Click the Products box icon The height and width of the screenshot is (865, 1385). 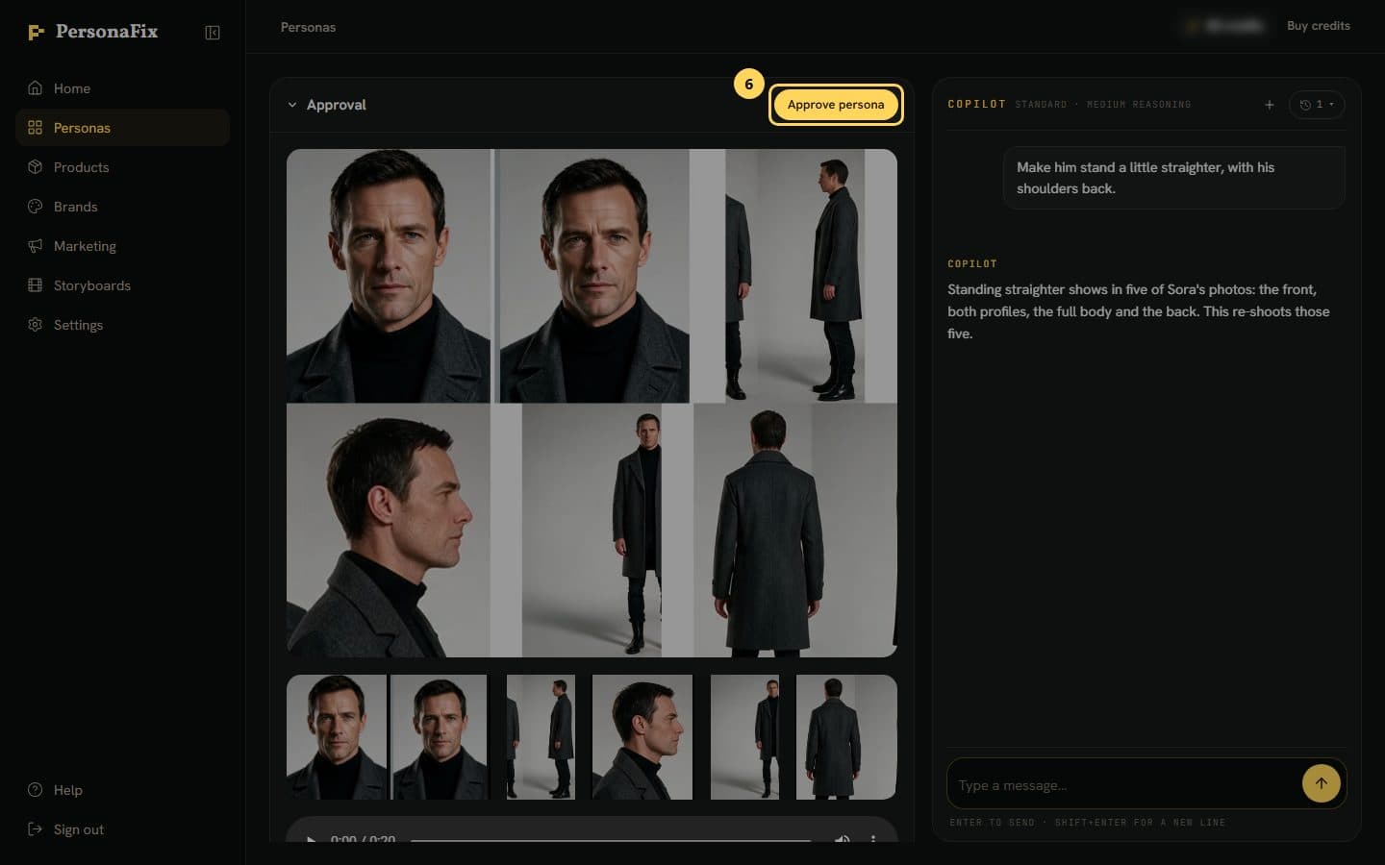pos(36,167)
